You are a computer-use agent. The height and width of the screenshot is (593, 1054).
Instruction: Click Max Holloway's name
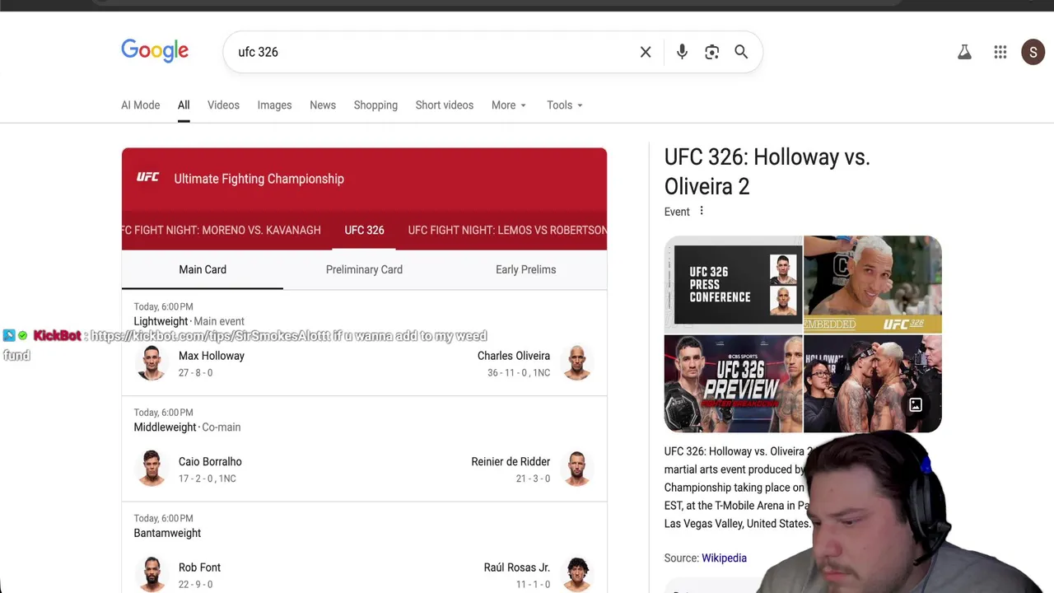(212, 356)
